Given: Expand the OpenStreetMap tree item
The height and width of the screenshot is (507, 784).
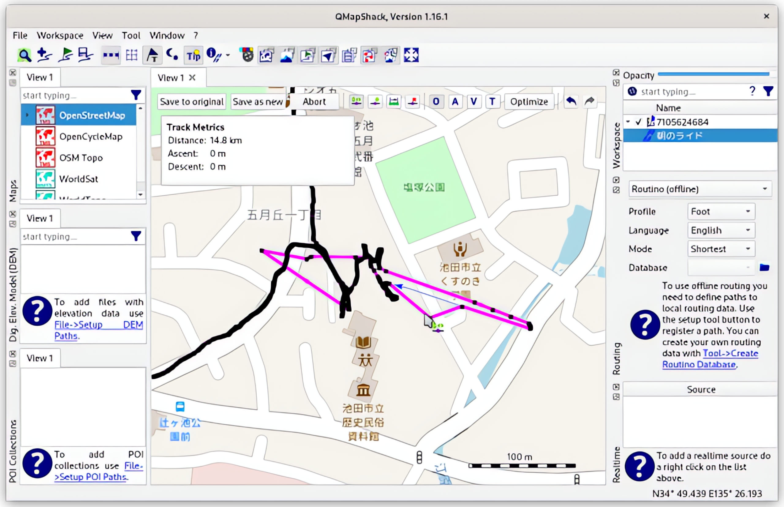Looking at the screenshot, I should [x=27, y=115].
